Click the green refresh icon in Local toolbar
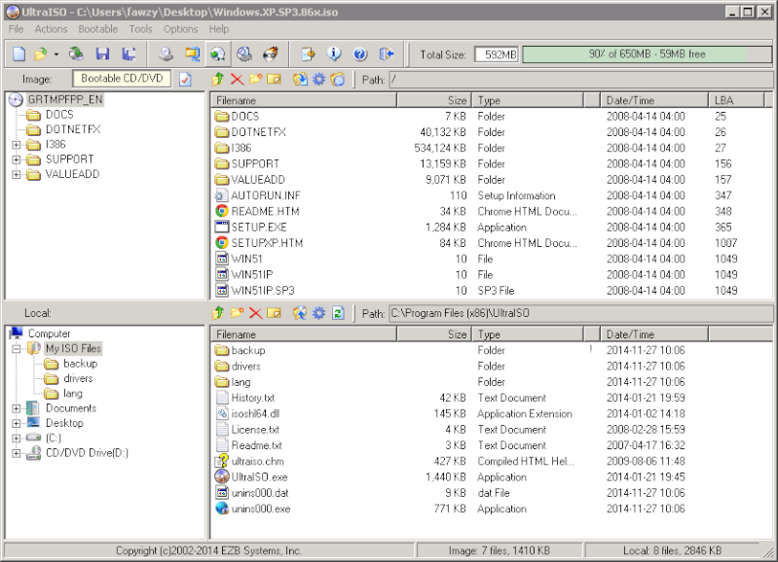This screenshot has height=562, width=778. pos(339,313)
